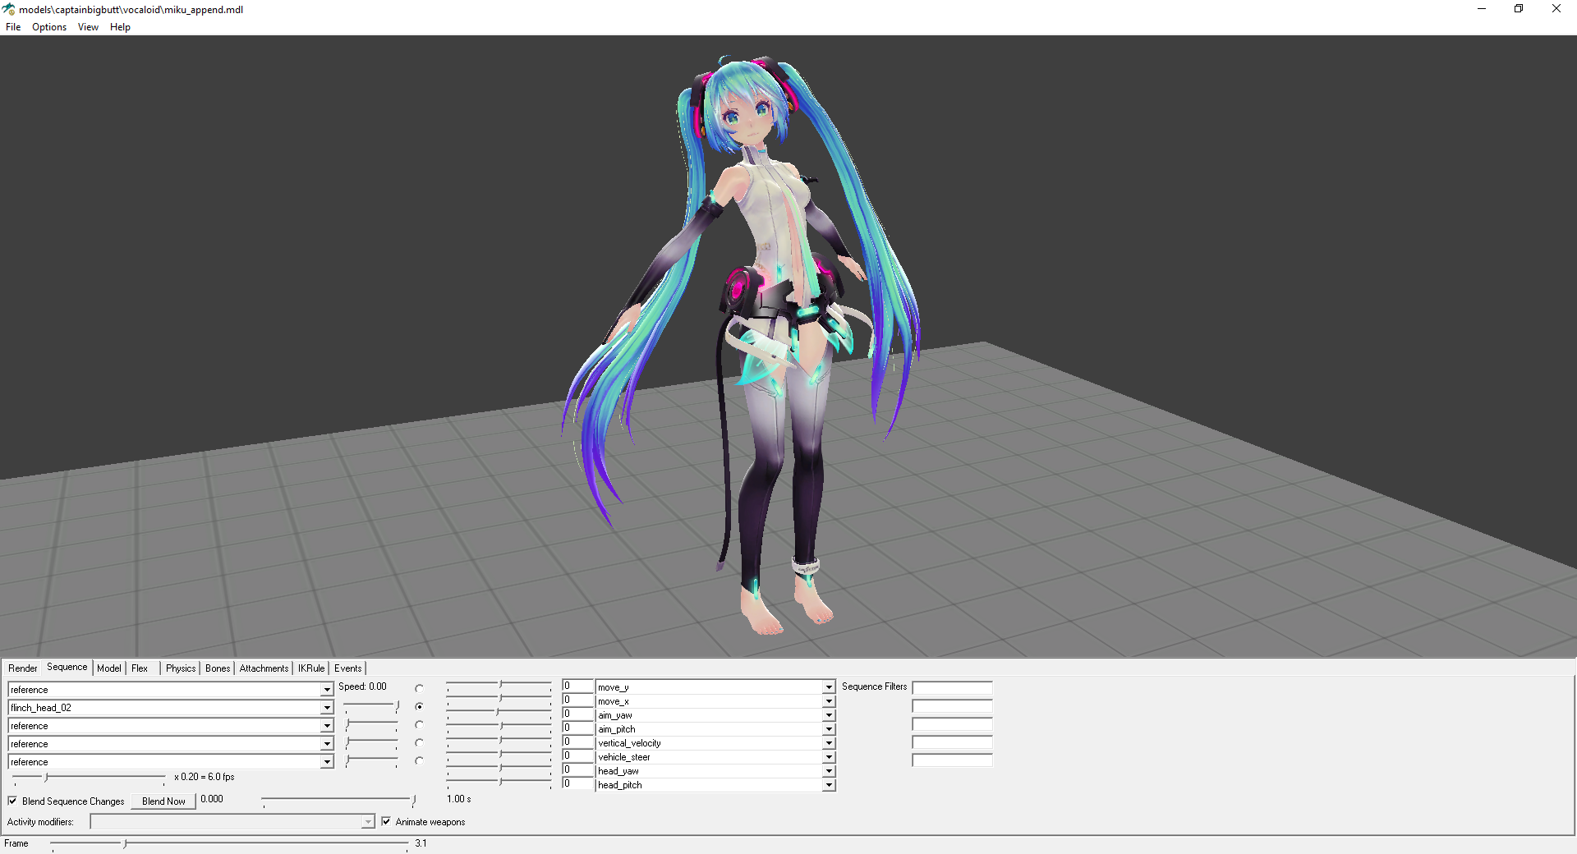Click the blend time slider left of 1.00 s
This screenshot has width=1577, height=854.
340,799
